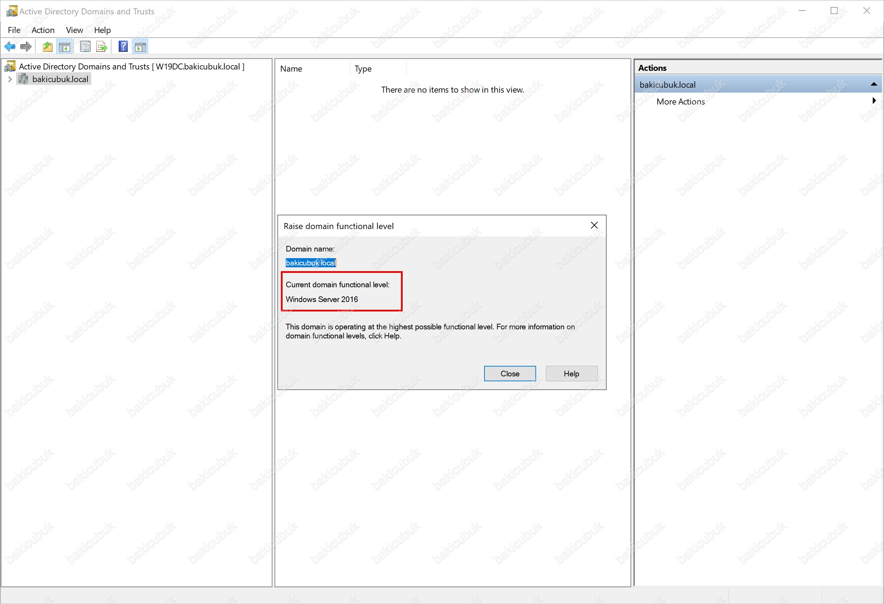Click the Close button in the dialog

click(510, 374)
